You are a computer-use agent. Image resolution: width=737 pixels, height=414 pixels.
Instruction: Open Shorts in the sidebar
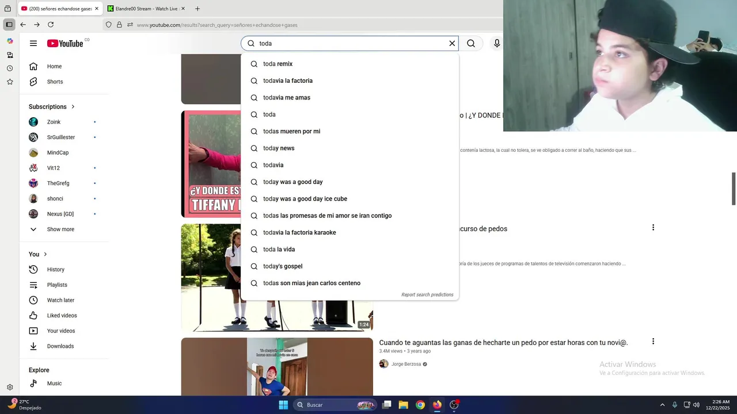pos(64,82)
